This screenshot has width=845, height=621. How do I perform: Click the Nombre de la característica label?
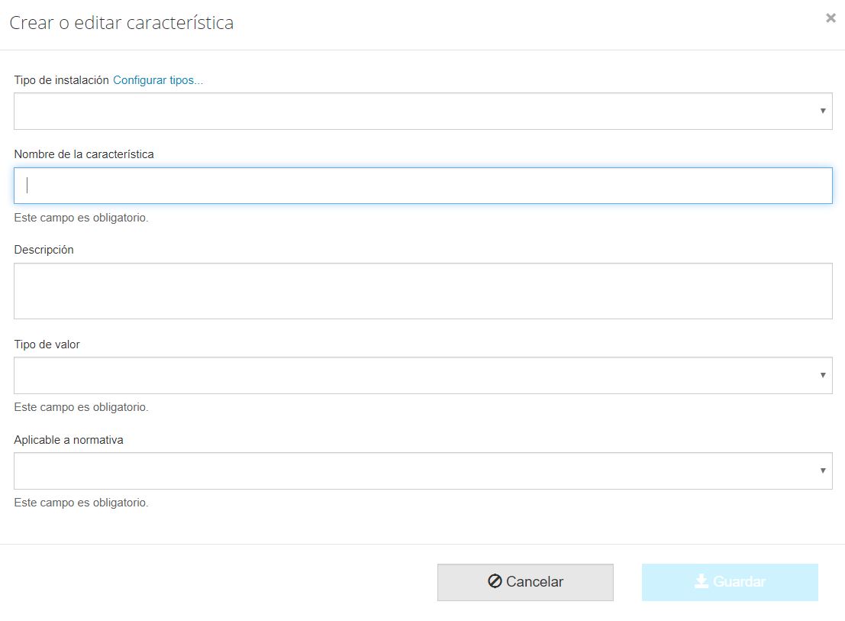pos(84,154)
